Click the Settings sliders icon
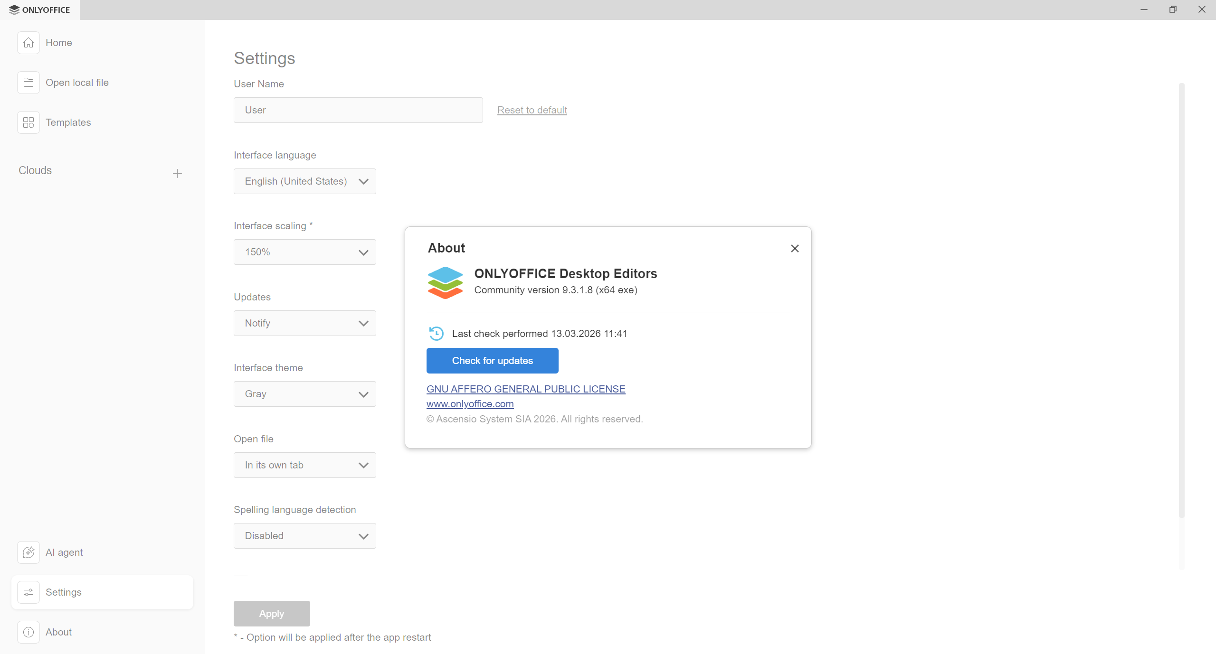 pos(28,592)
